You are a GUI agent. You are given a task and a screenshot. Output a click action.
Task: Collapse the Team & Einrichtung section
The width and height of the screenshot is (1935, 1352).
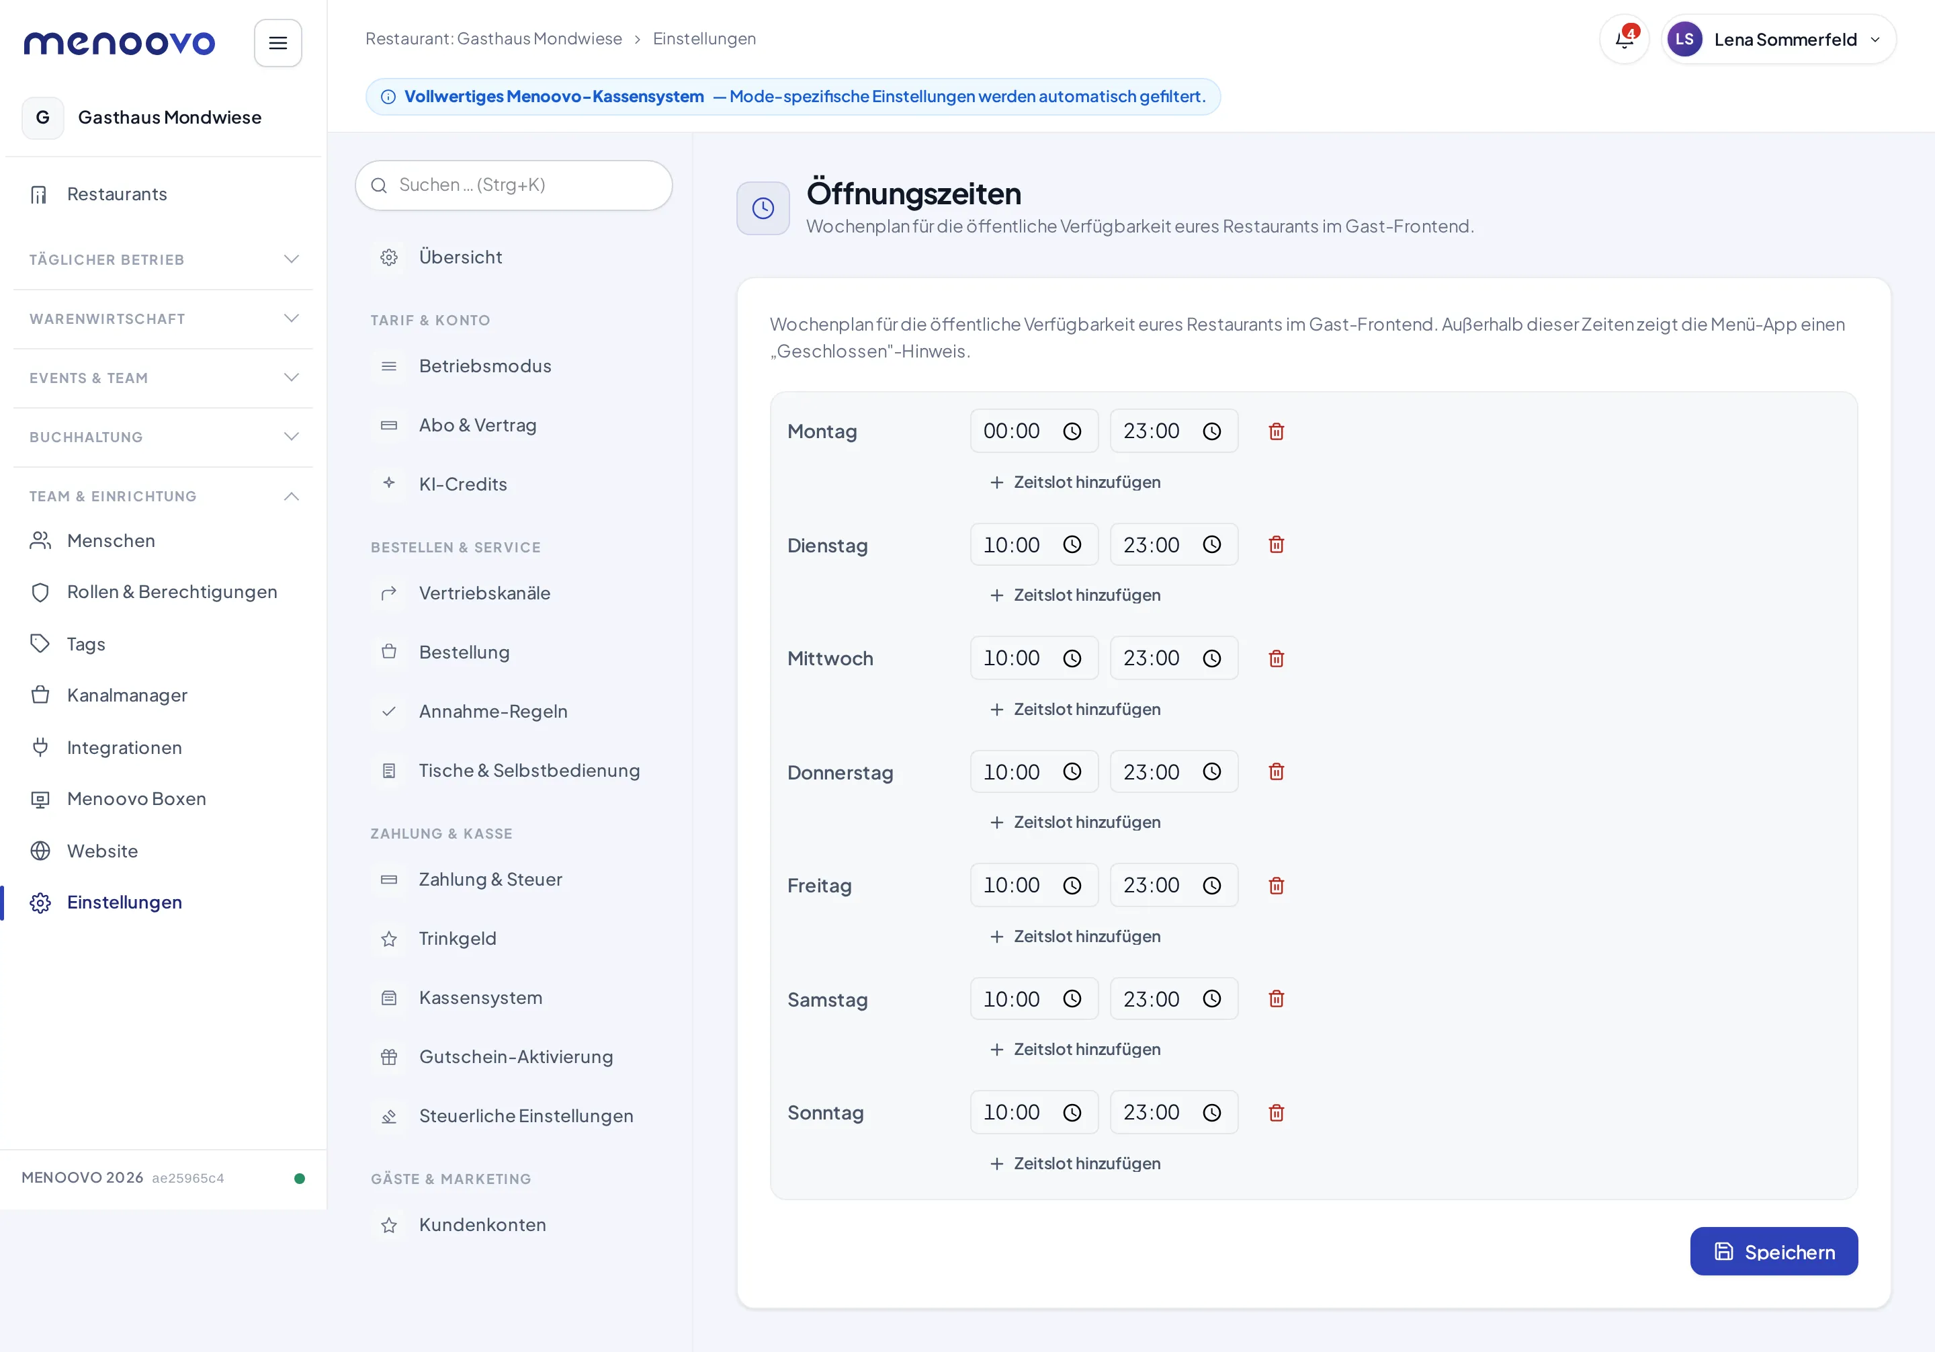pos(163,496)
